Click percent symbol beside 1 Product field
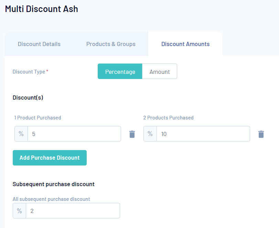The width and height of the screenshot is (279, 228). click(x=21, y=134)
